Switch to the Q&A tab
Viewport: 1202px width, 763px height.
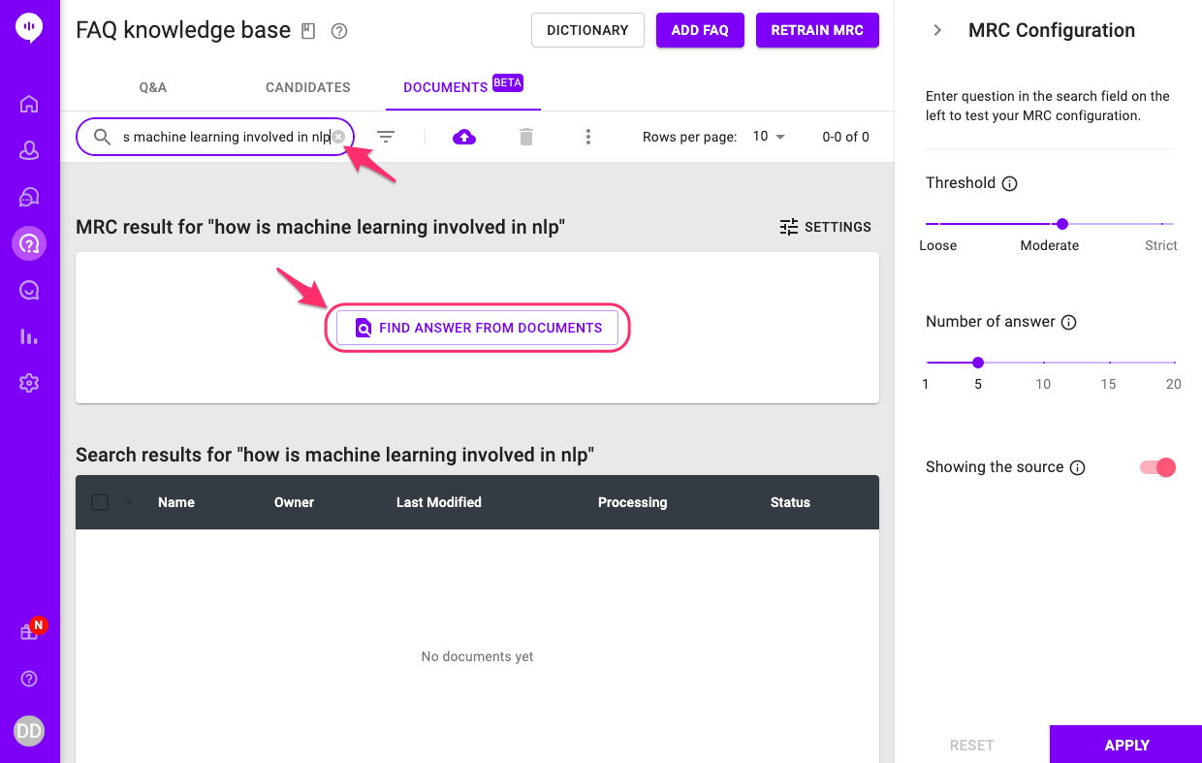(153, 87)
